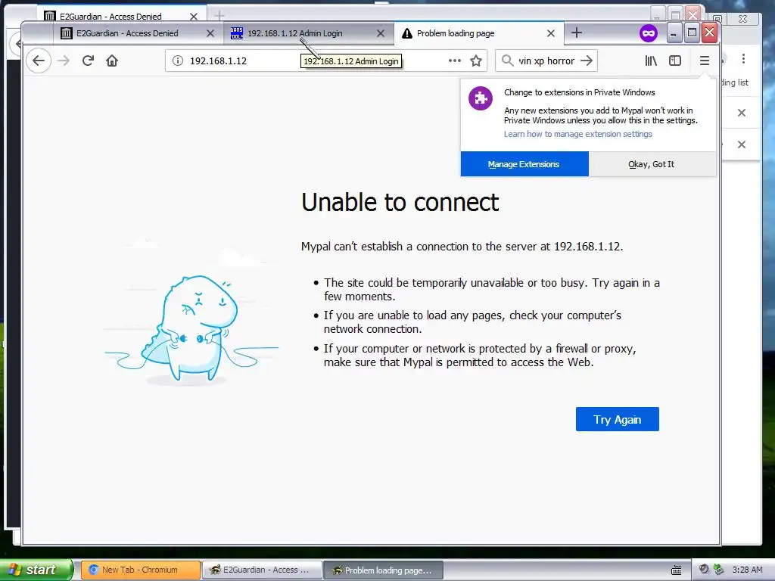Close second reading list item in Chromium
This screenshot has height=581, width=775.
click(x=742, y=144)
